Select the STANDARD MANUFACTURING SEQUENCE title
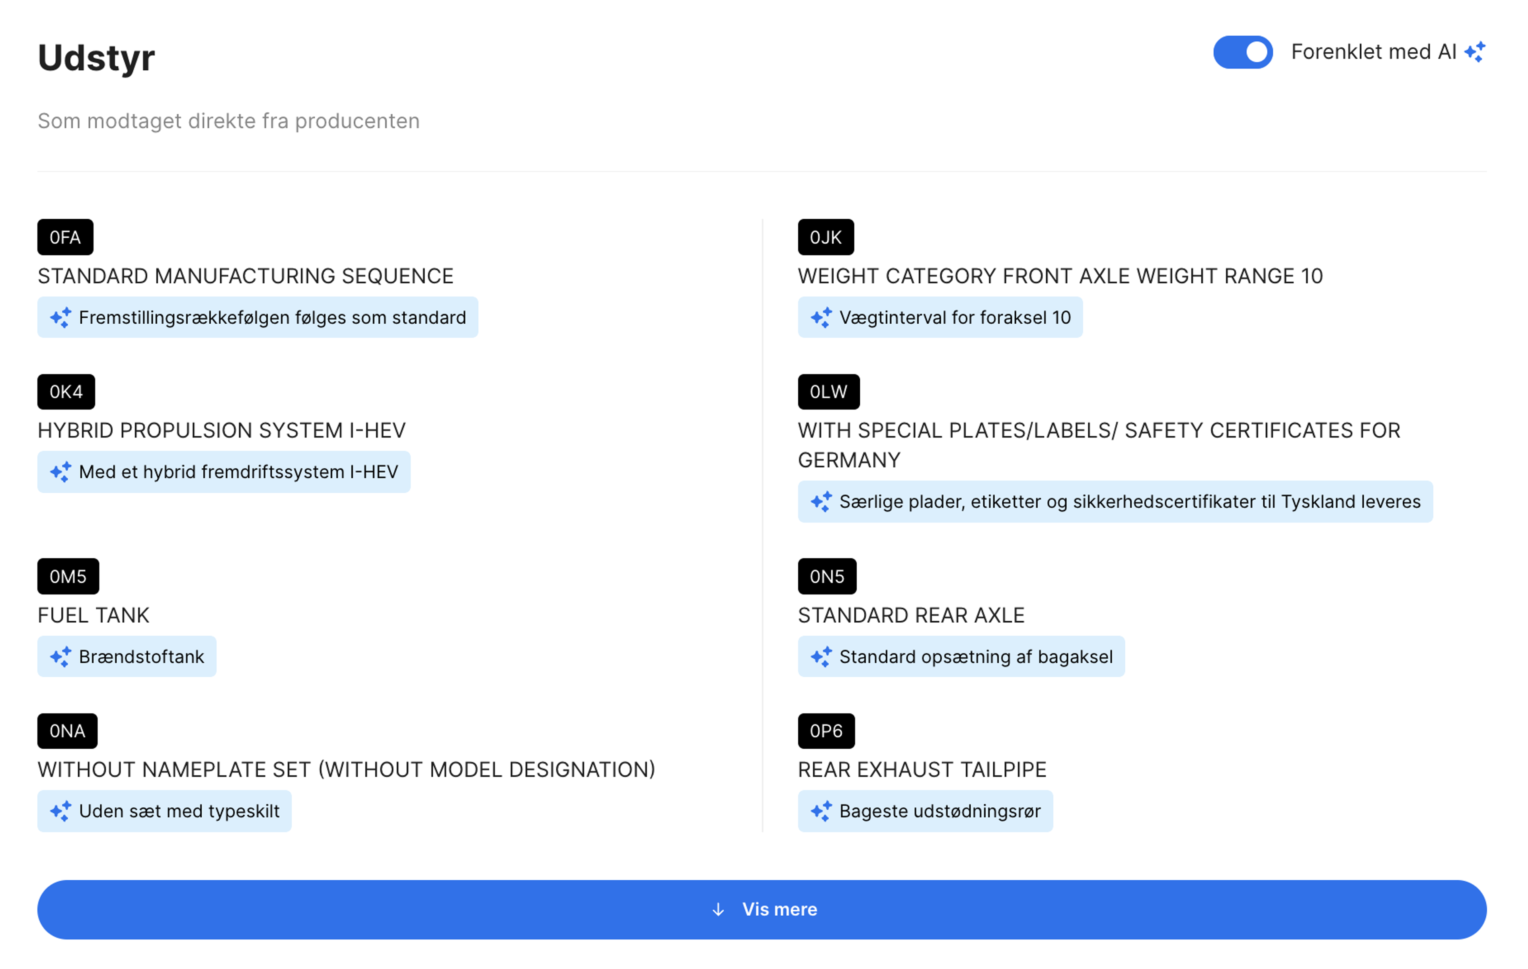 pos(246,276)
